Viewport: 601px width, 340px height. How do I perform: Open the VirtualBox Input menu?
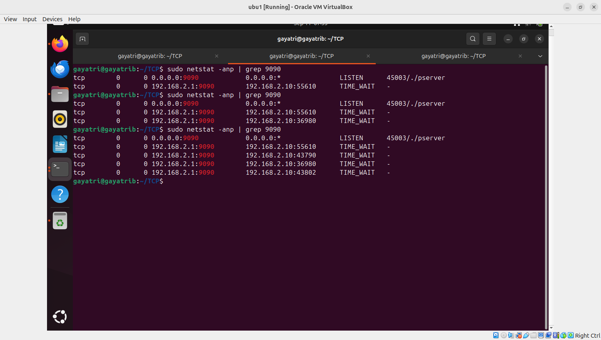(x=29, y=19)
